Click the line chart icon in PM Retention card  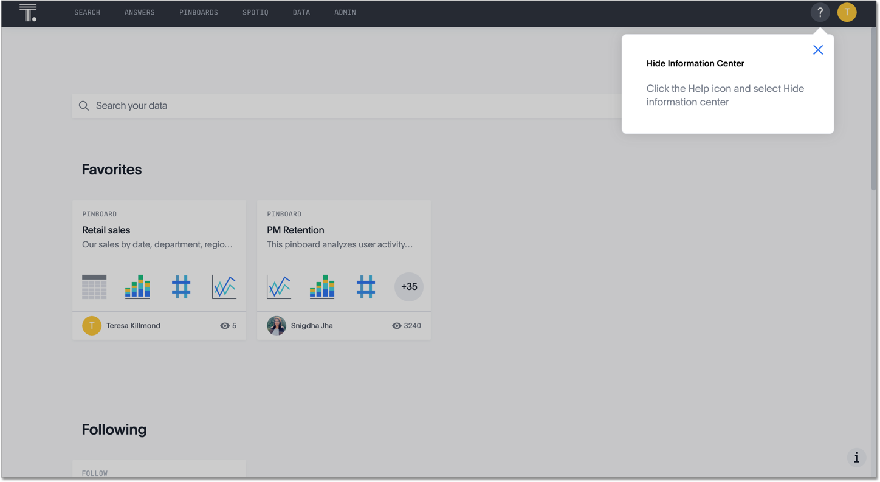coord(279,287)
